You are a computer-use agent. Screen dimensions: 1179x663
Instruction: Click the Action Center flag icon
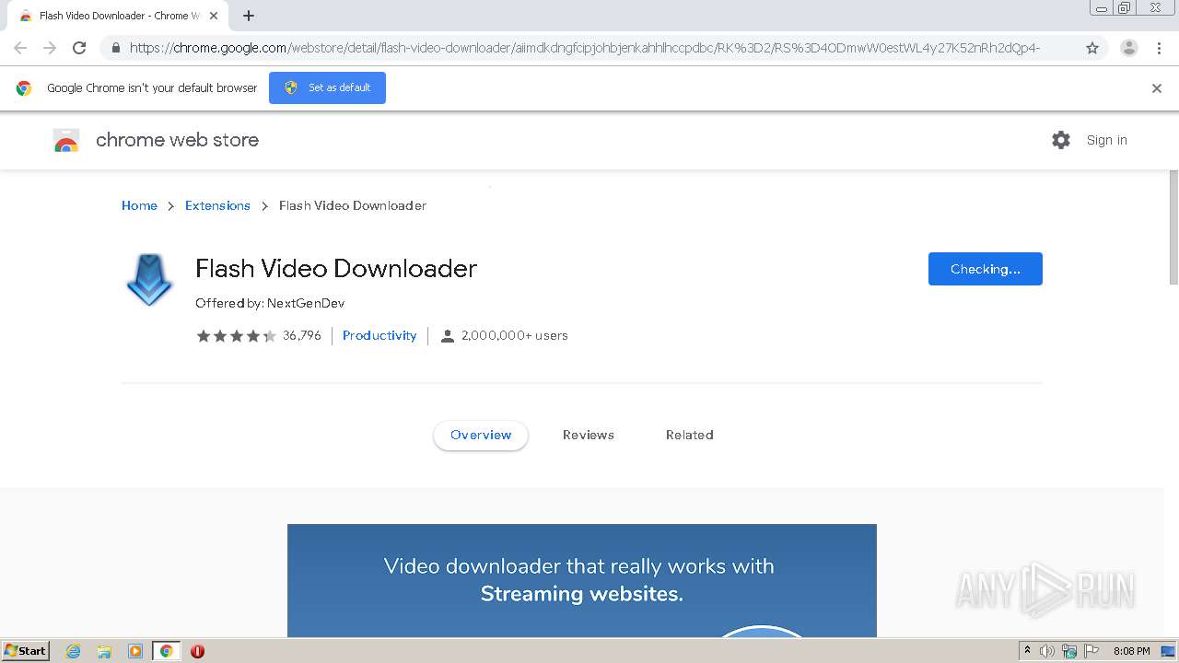click(x=1091, y=651)
